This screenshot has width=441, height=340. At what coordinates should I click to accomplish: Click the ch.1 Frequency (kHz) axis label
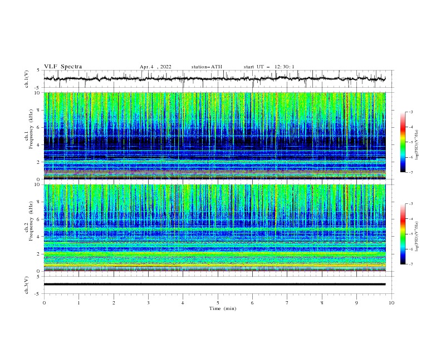click(29, 128)
